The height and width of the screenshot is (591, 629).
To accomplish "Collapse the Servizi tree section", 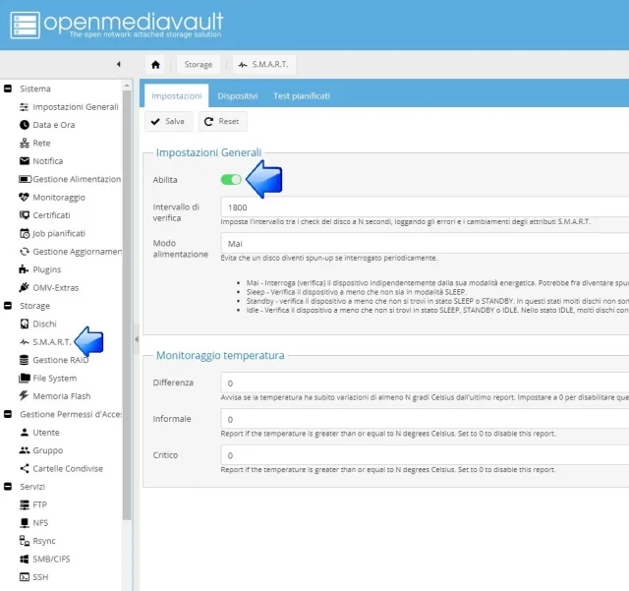I will pyautogui.click(x=9, y=487).
